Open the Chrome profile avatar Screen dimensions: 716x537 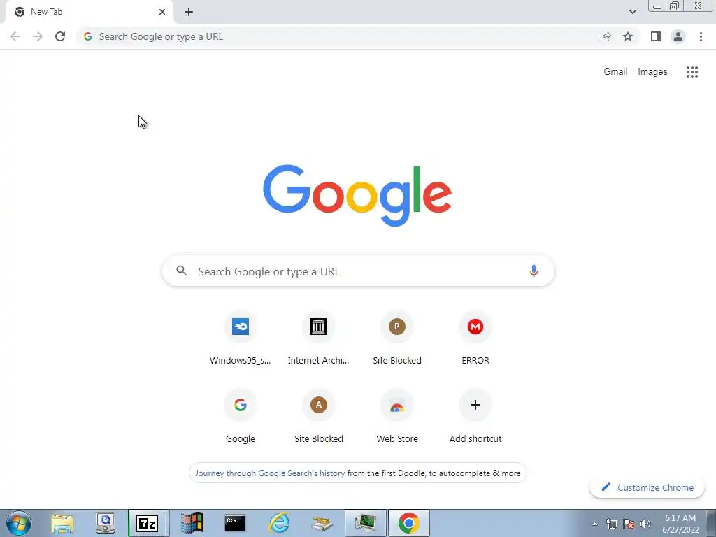(x=678, y=36)
